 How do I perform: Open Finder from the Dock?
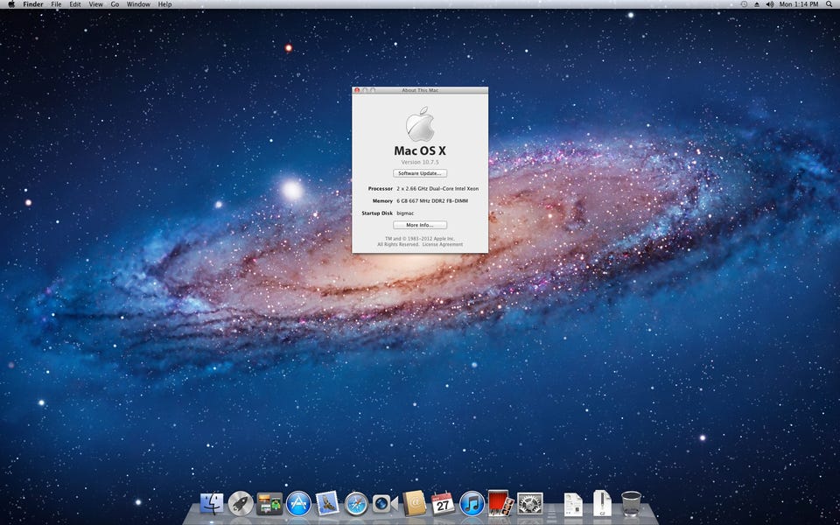212,503
